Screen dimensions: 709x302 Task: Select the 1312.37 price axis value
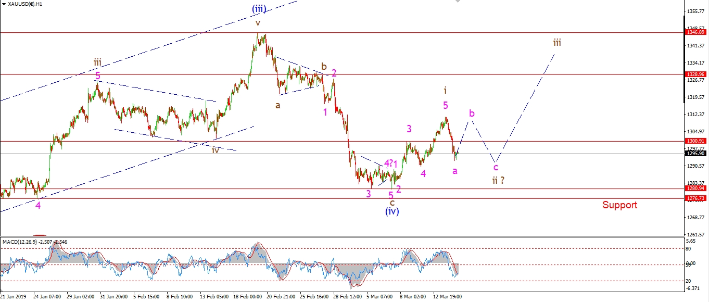click(696, 115)
